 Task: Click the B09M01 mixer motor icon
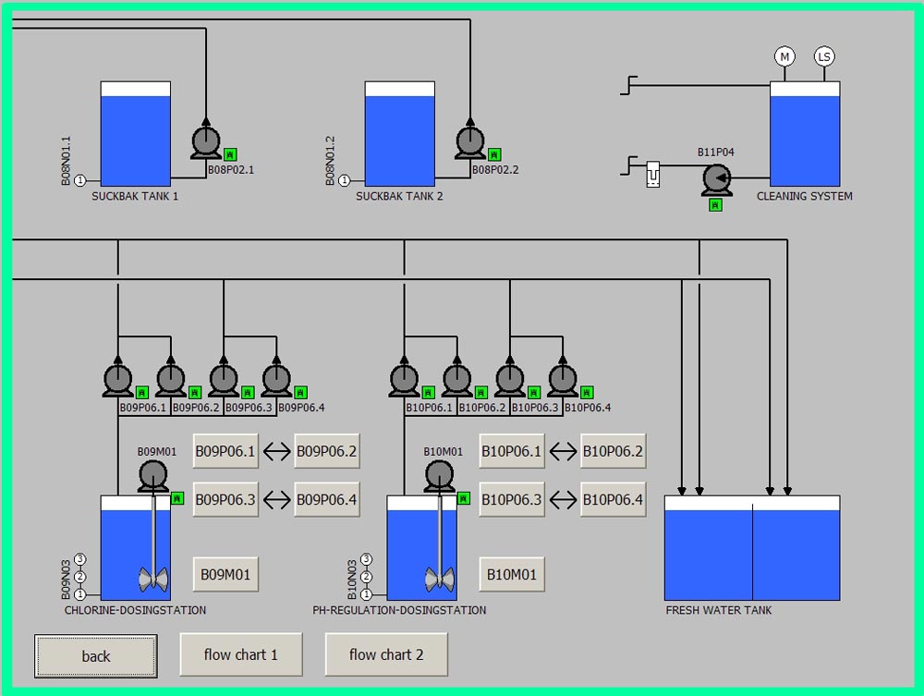(153, 476)
